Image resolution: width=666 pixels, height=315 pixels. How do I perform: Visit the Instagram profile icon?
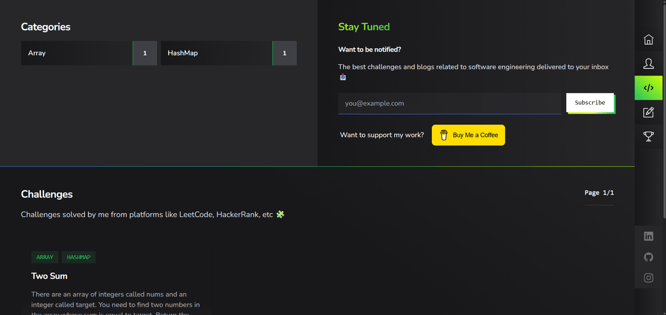tap(648, 278)
